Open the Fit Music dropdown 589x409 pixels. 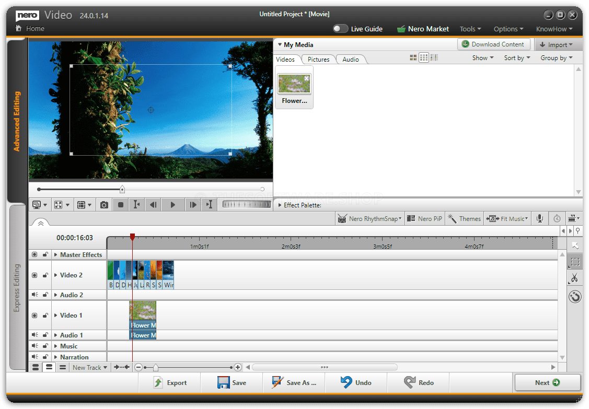[507, 218]
